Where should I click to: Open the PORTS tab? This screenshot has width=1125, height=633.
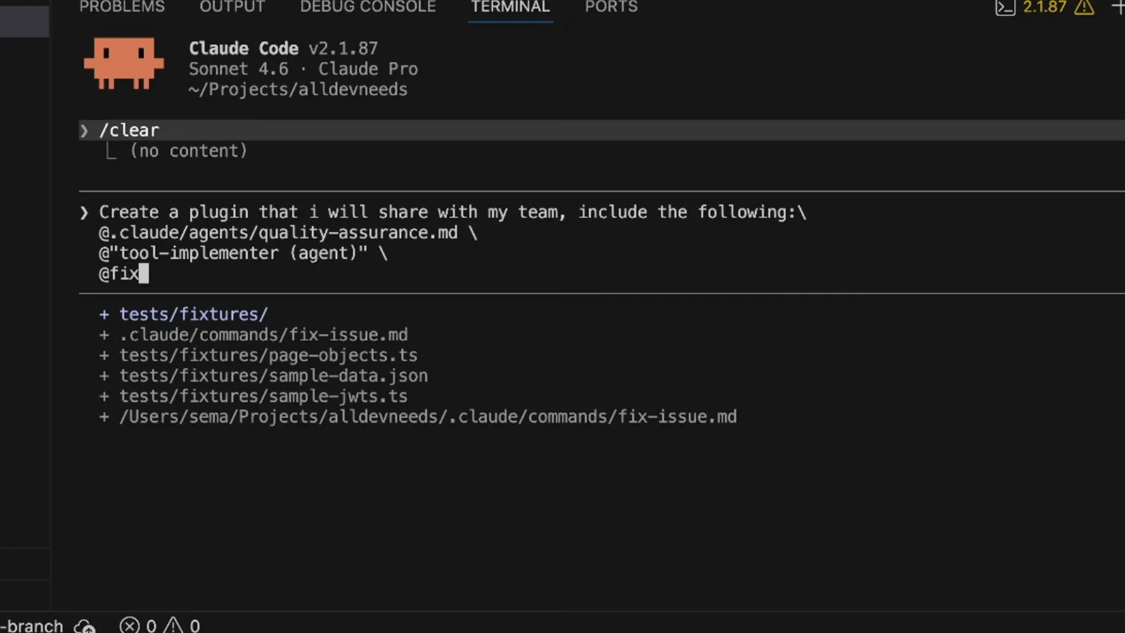[611, 7]
